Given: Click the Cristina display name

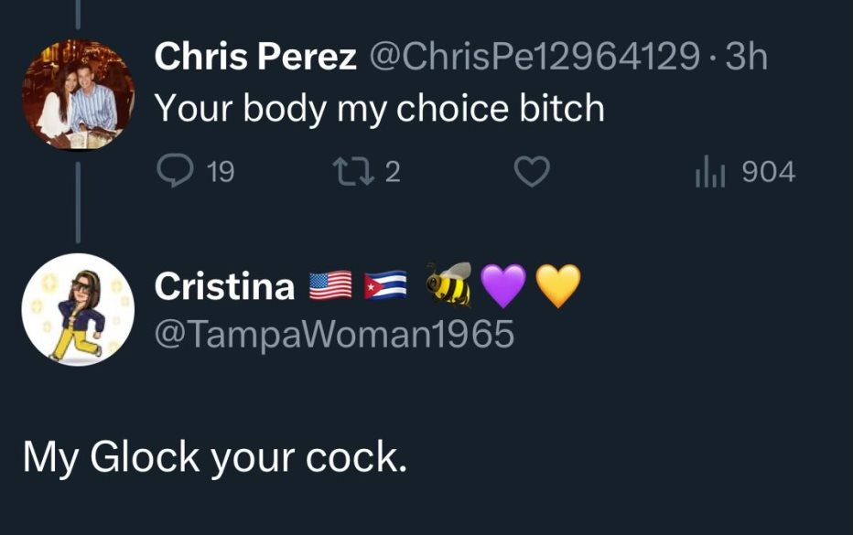Looking at the screenshot, I should tap(224, 286).
